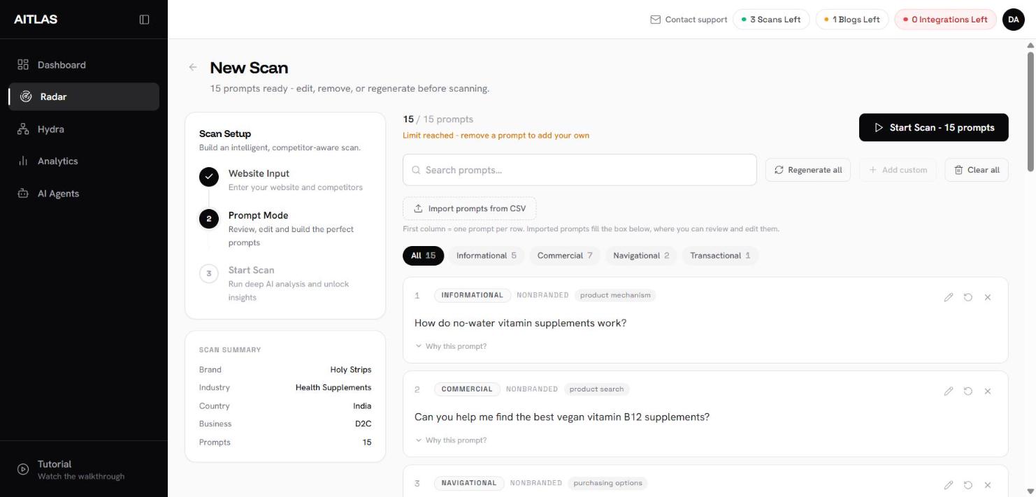Expand "Why this prompt?" for prompt 2
1036x497 pixels.
tap(451, 440)
